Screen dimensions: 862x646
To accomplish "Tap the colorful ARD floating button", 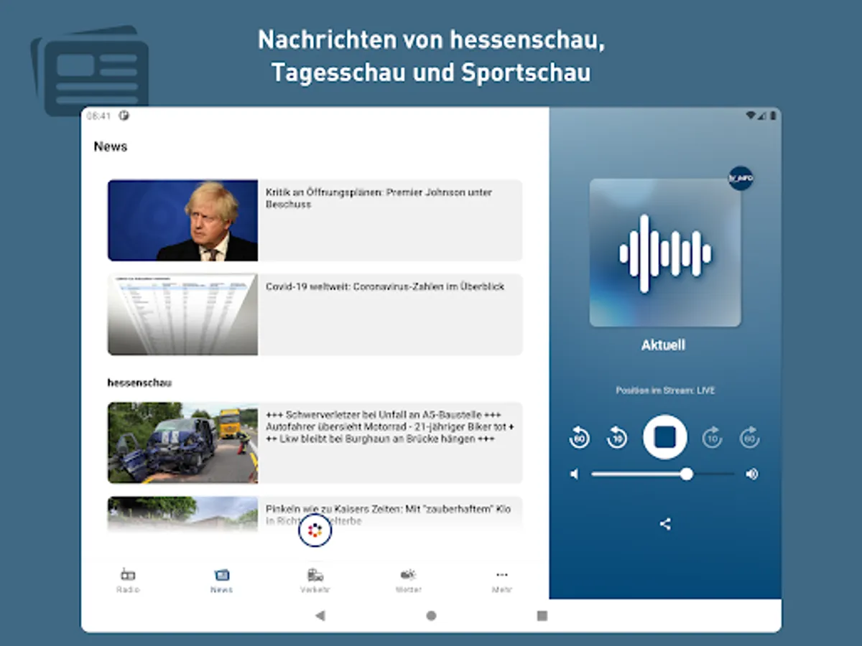I will point(315,530).
